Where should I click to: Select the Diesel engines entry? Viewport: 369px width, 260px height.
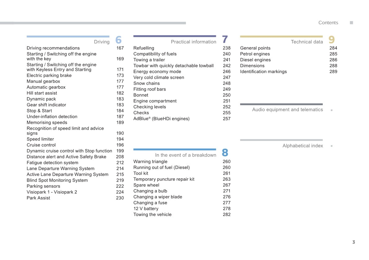(x=255, y=60)
